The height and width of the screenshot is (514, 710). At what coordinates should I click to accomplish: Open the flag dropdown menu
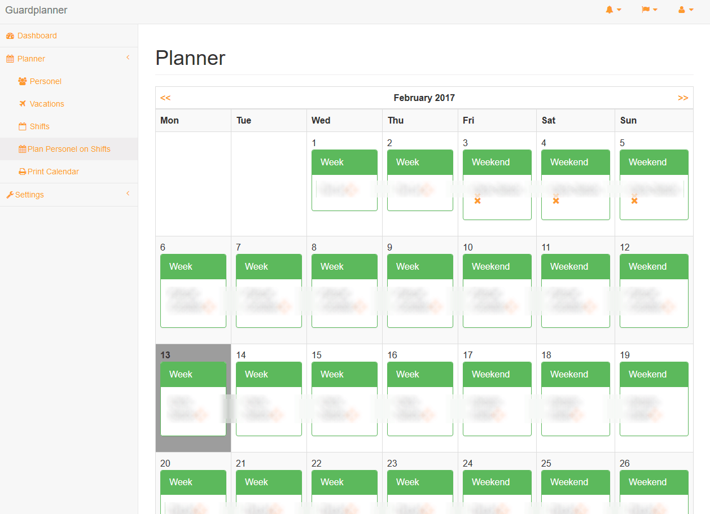click(x=649, y=10)
